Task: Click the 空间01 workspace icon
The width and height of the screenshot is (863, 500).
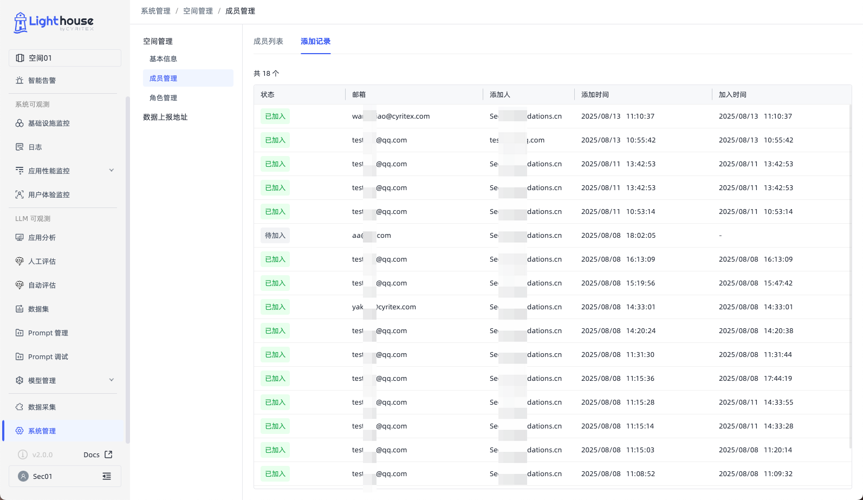Action: [x=20, y=58]
